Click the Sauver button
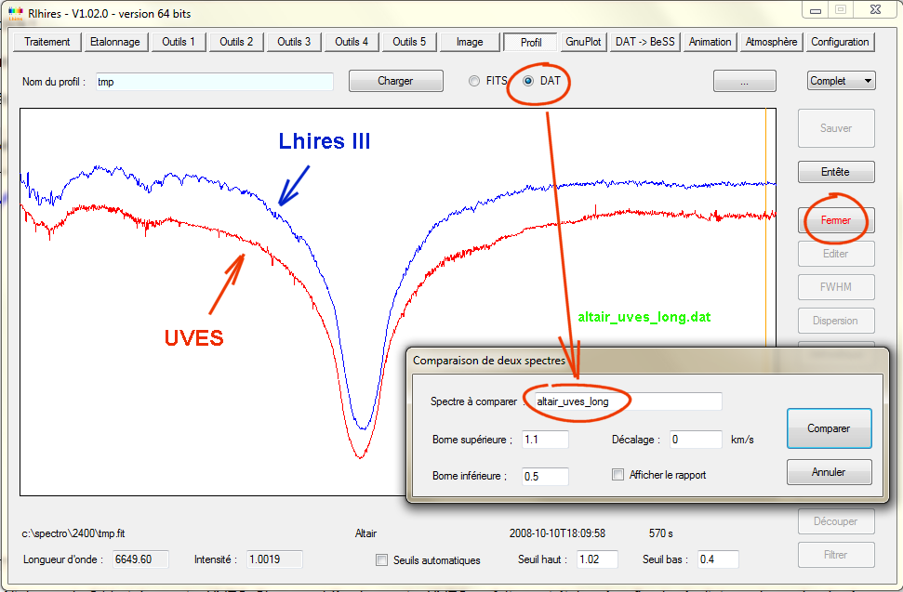903x592 pixels. [836, 128]
